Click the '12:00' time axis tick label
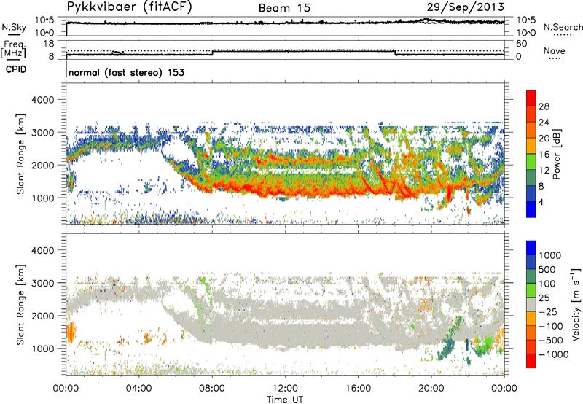This screenshot has width=583, height=404. (x=285, y=389)
